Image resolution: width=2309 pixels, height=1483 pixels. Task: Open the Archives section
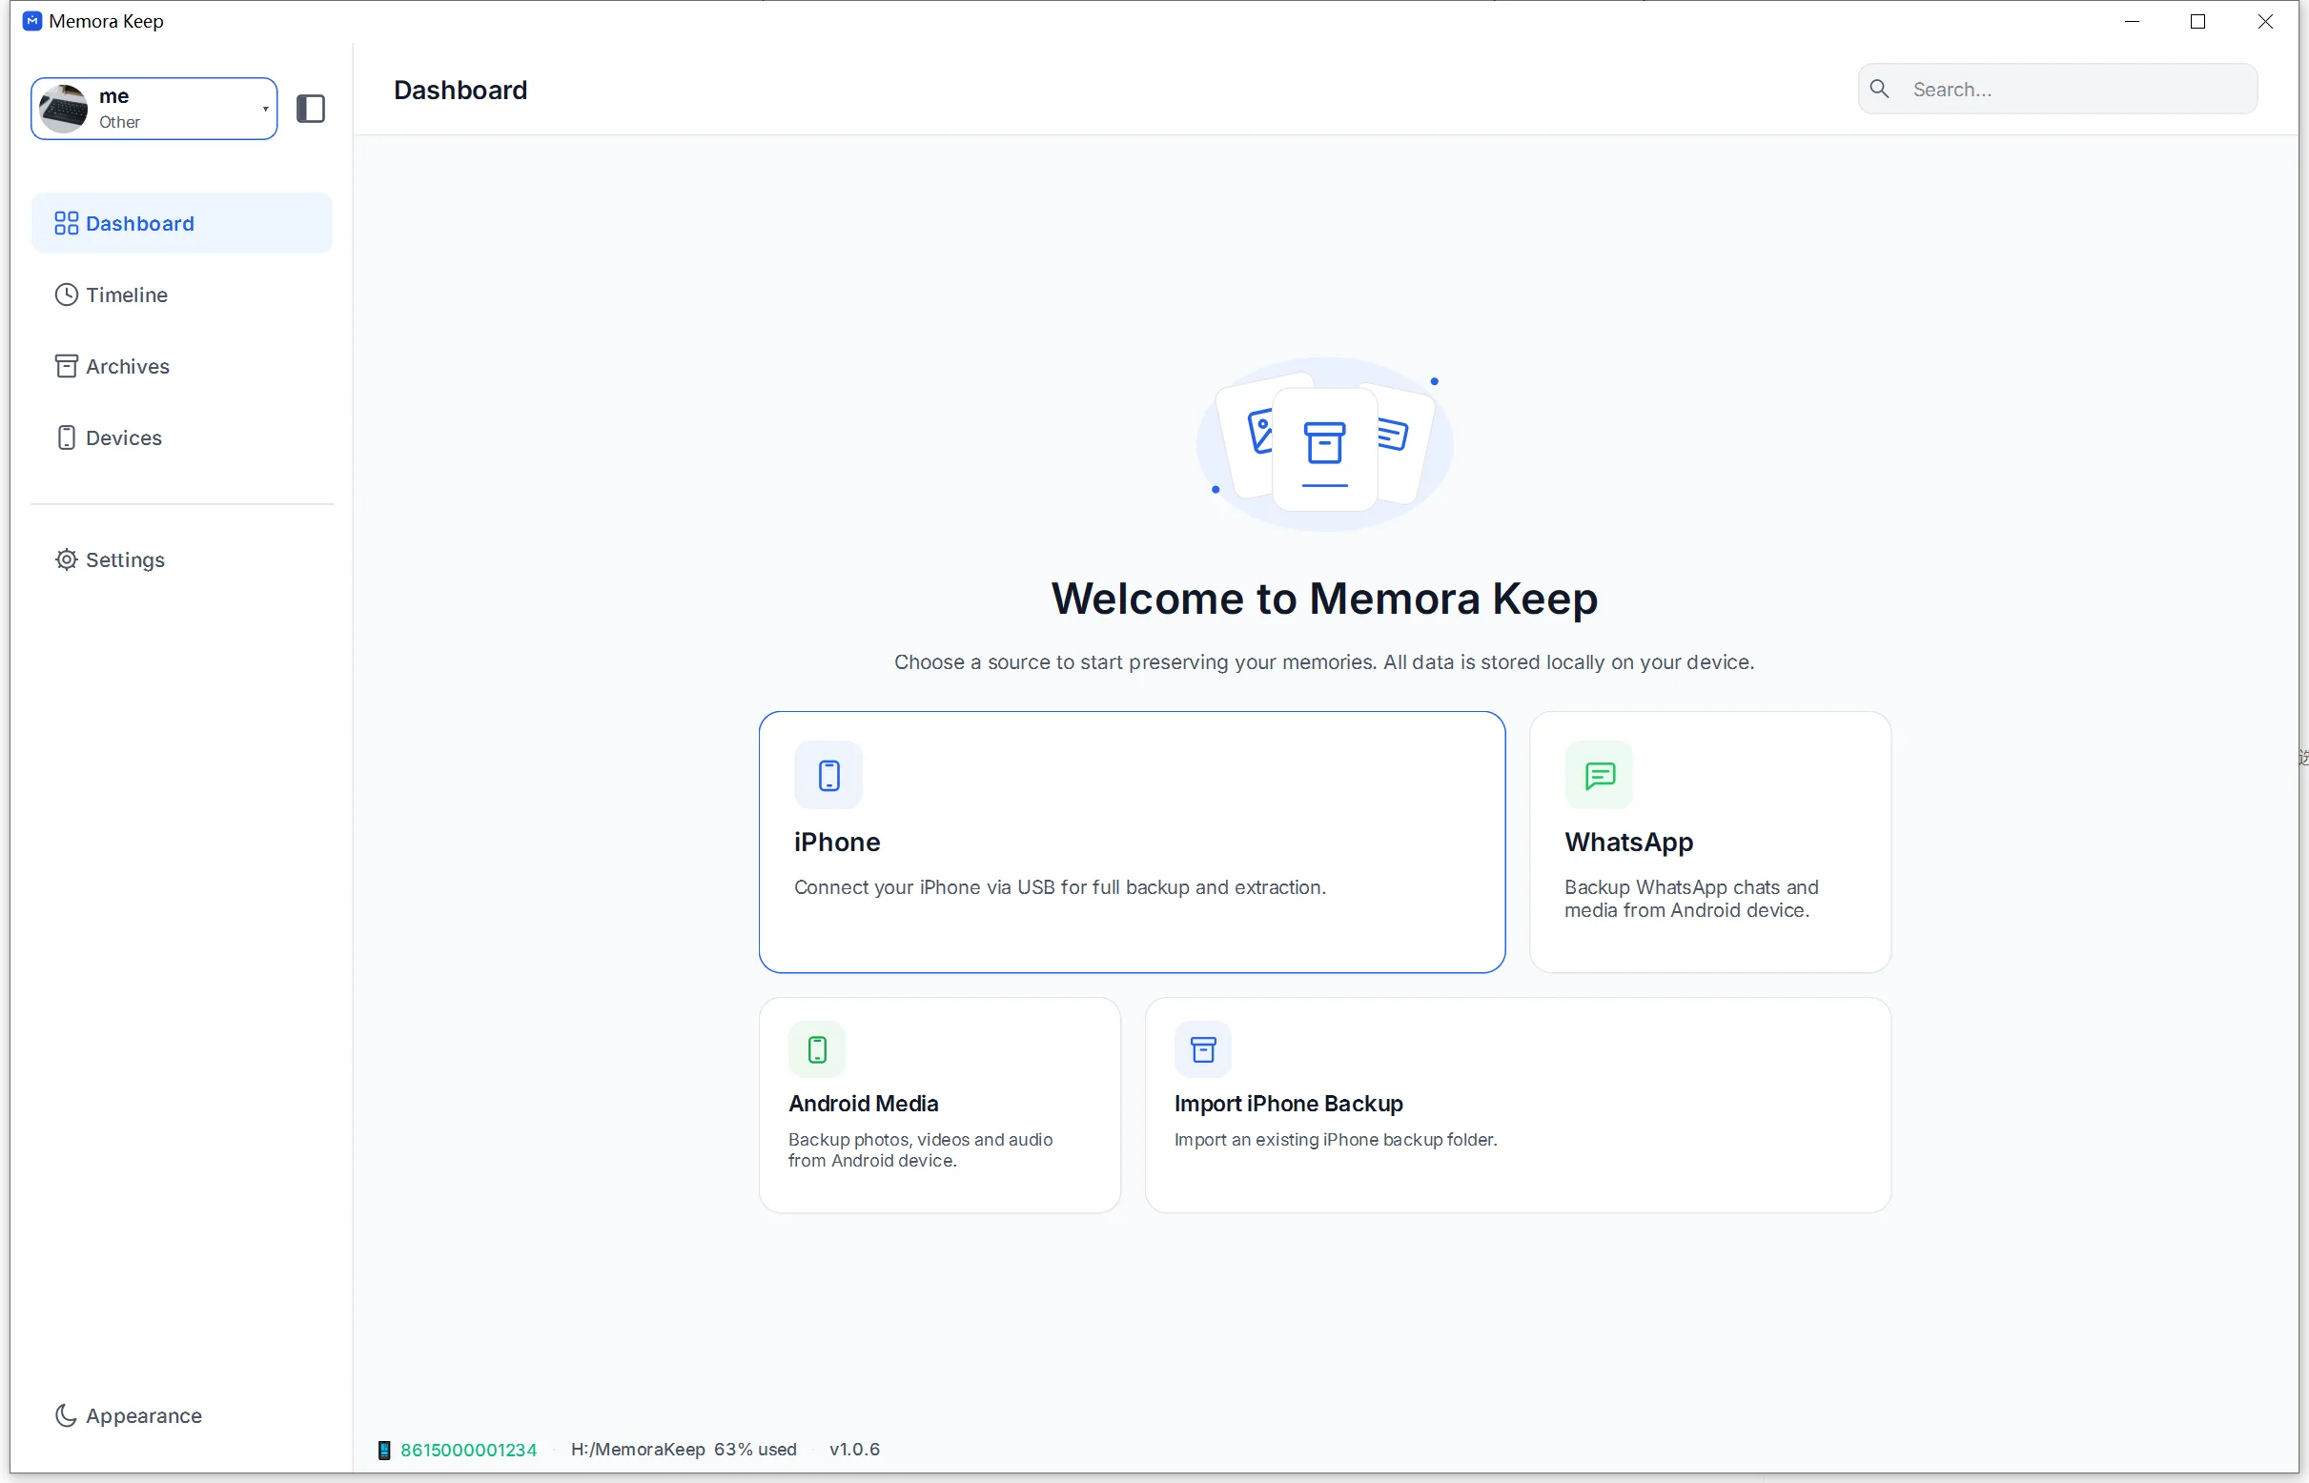pyautogui.click(x=182, y=366)
